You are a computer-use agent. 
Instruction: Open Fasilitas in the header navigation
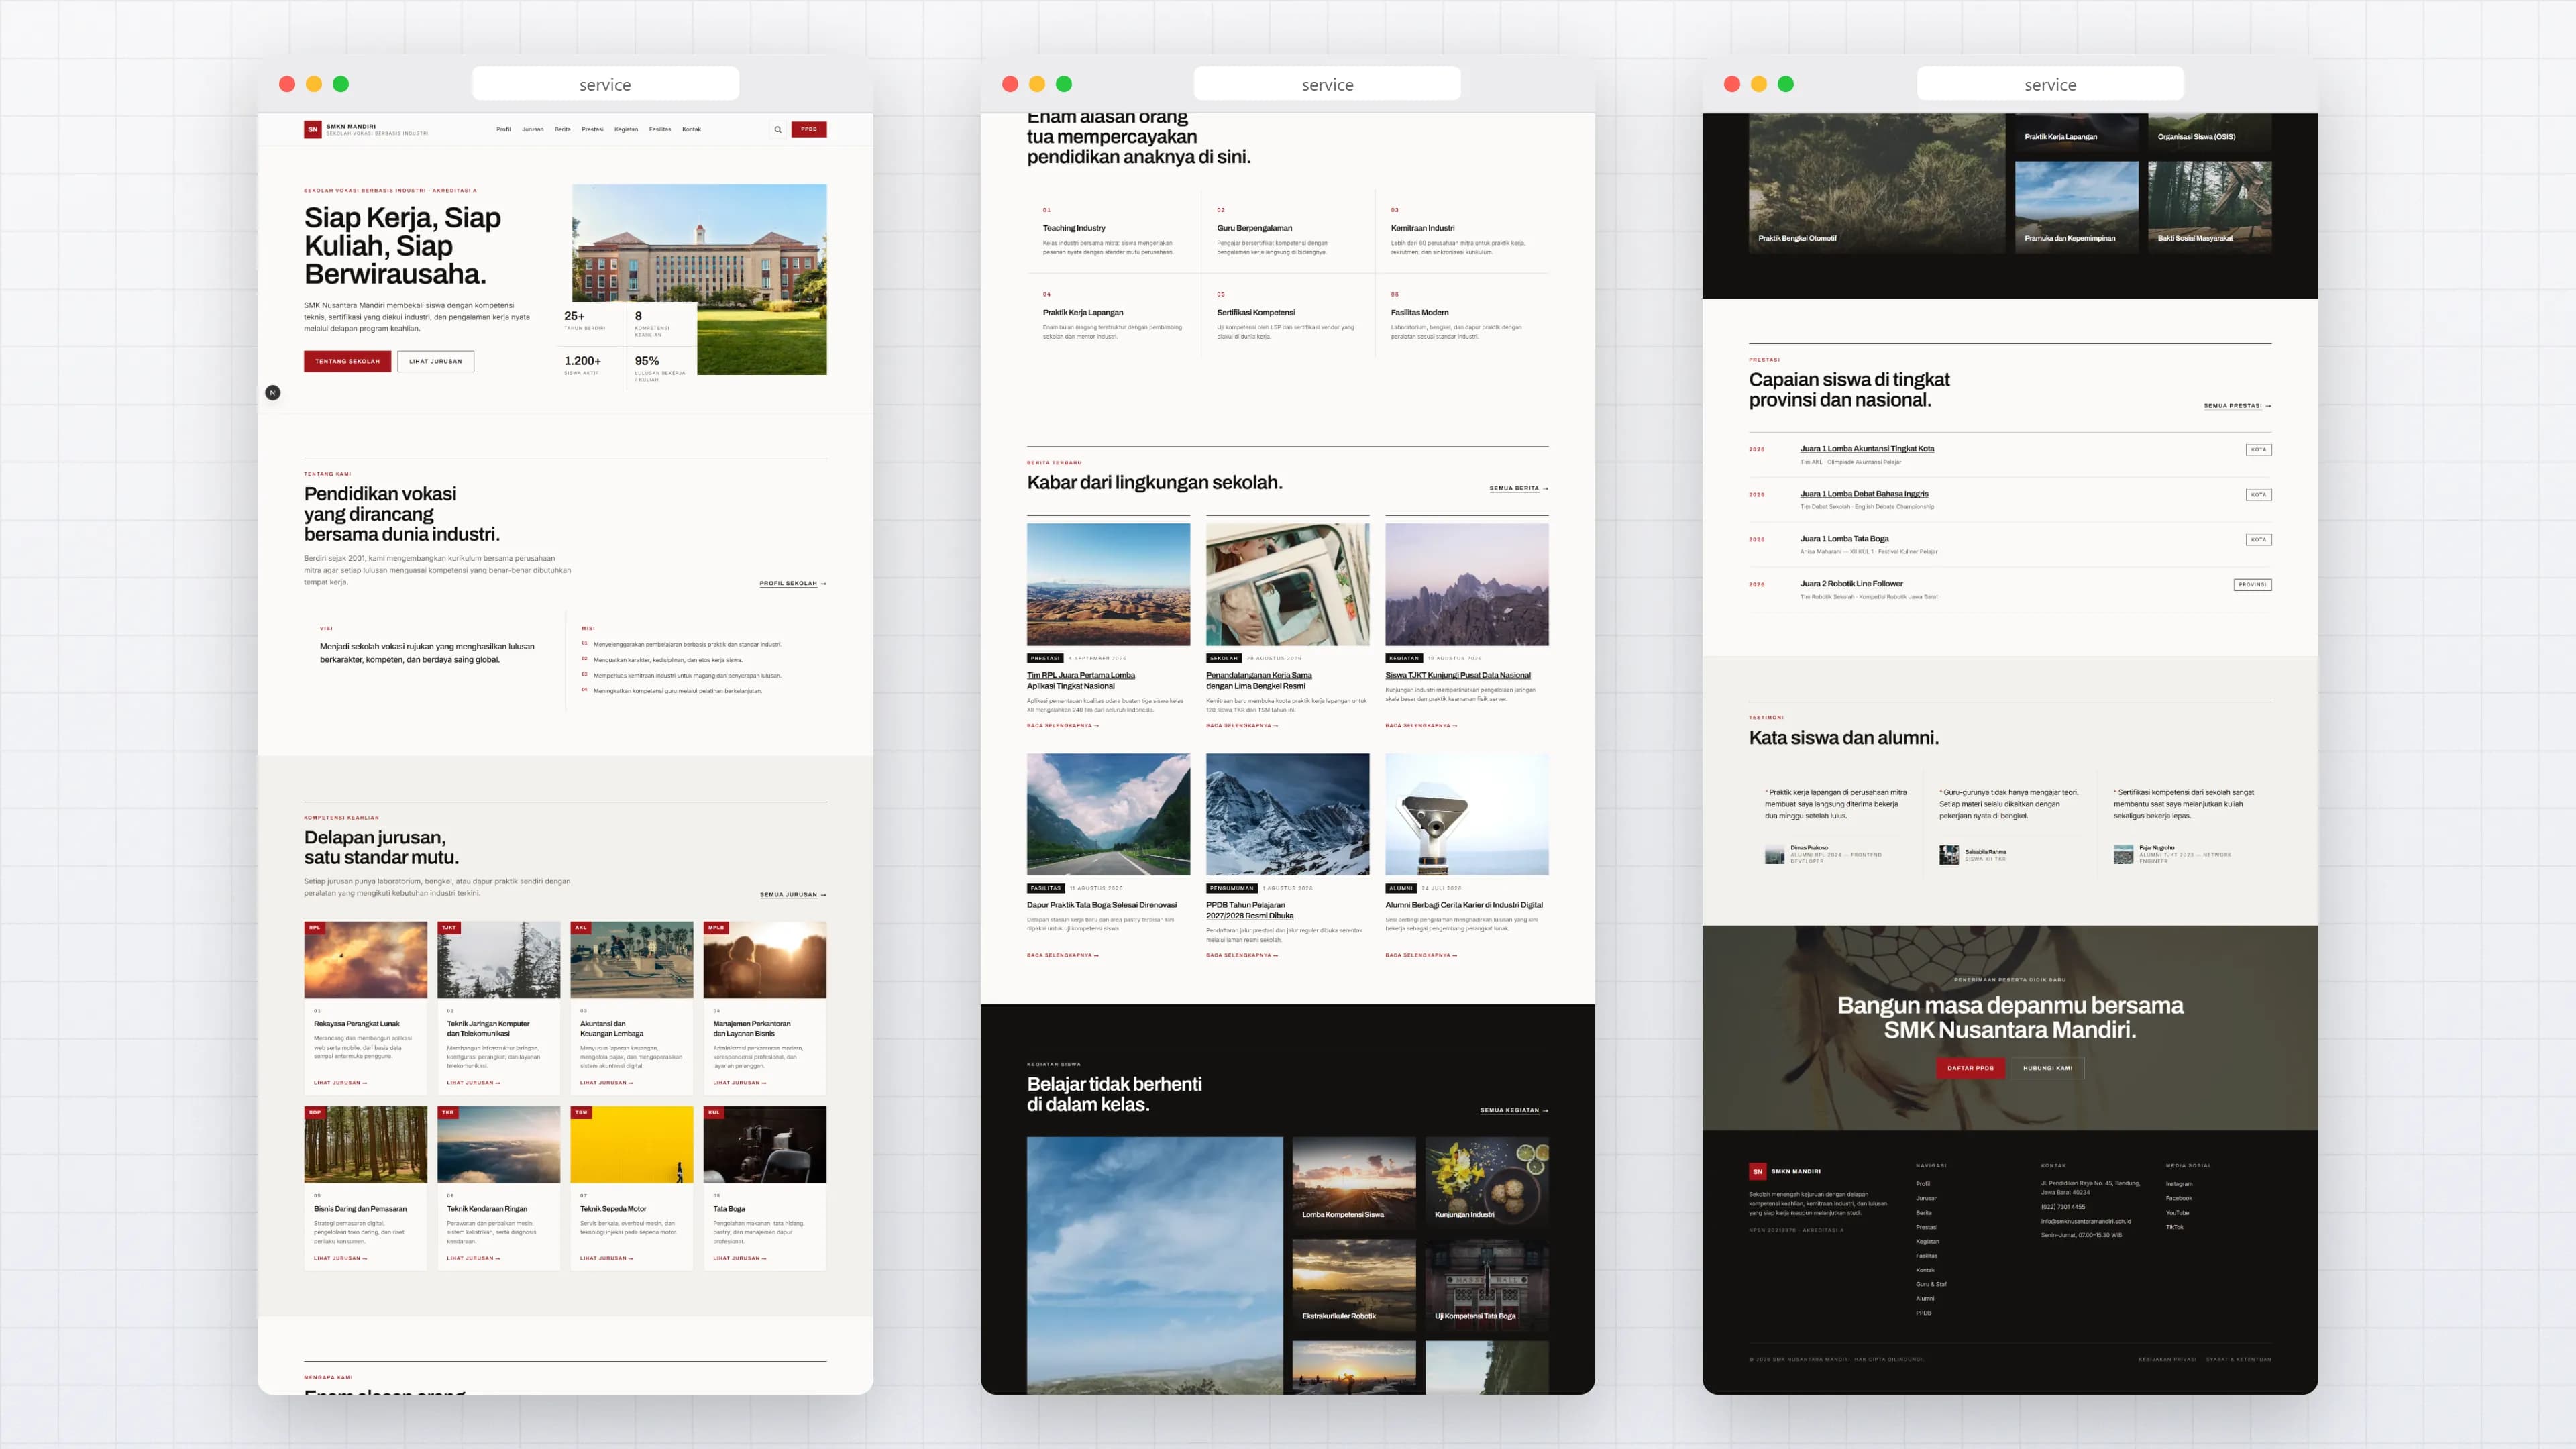(x=660, y=129)
